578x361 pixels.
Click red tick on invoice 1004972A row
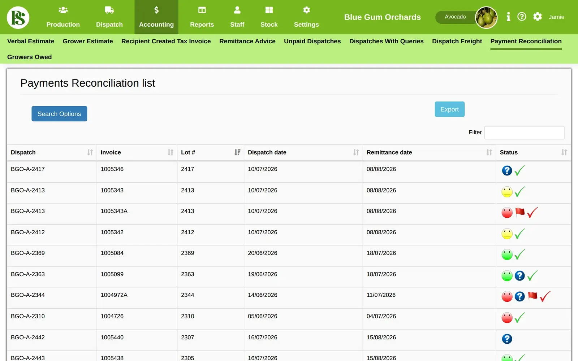coord(545,297)
